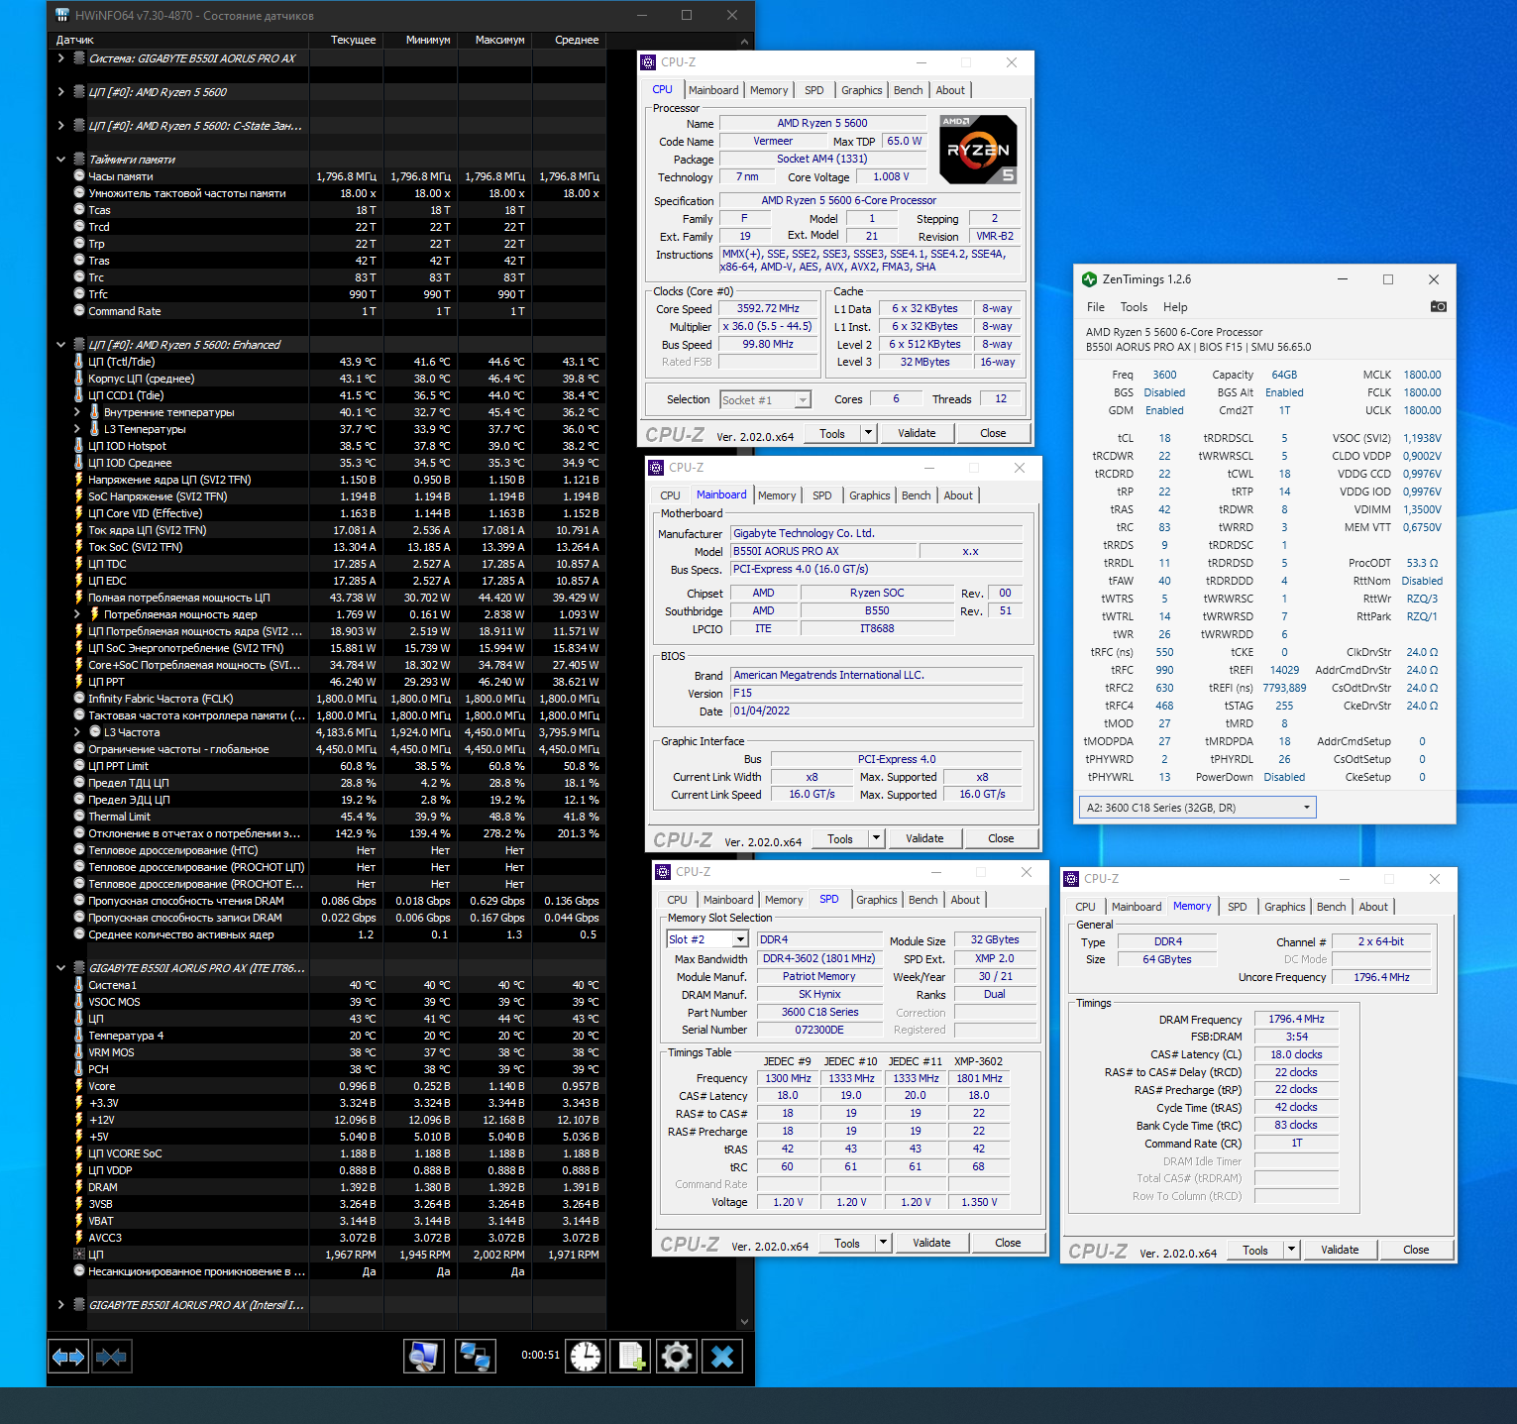
Task: Open Tools dropdown arrow in CPU-Z Memory window
Action: pyautogui.click(x=1292, y=1251)
